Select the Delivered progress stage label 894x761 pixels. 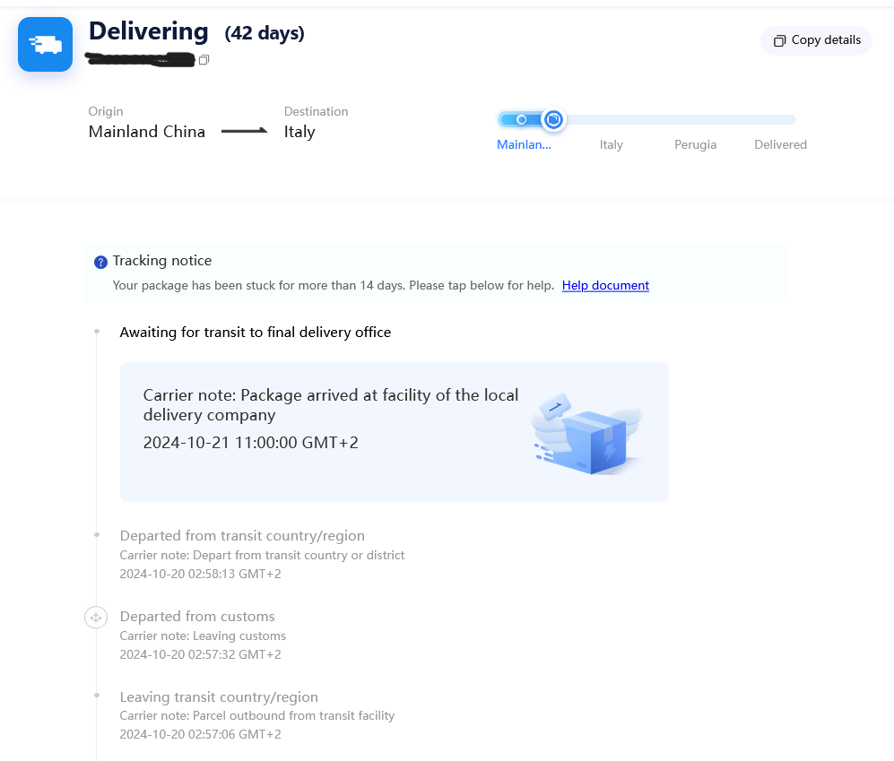[780, 145]
